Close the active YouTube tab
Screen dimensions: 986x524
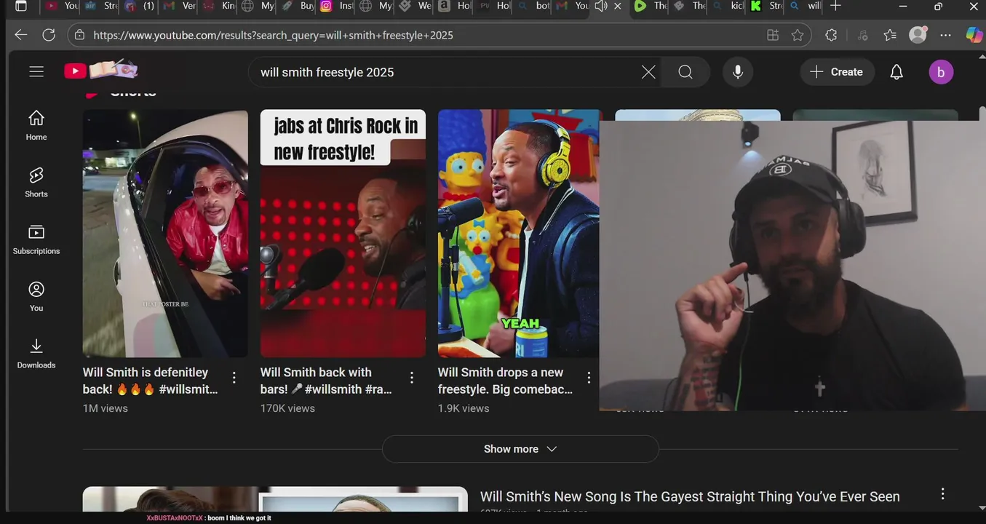(618, 6)
